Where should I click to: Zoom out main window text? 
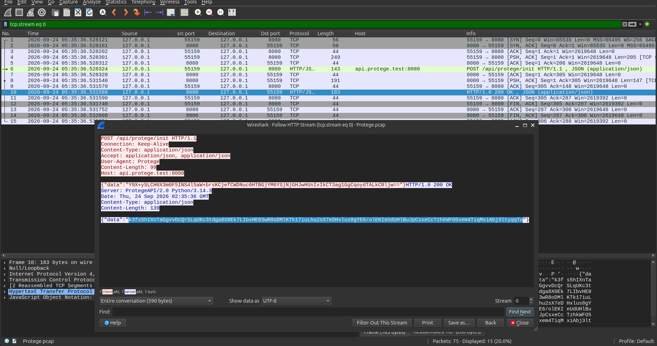tap(209, 13)
